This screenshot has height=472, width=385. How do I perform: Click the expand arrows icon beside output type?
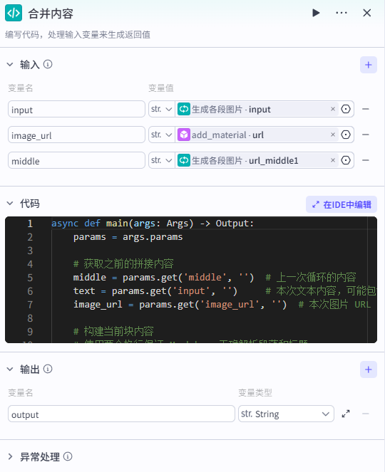coord(346,414)
